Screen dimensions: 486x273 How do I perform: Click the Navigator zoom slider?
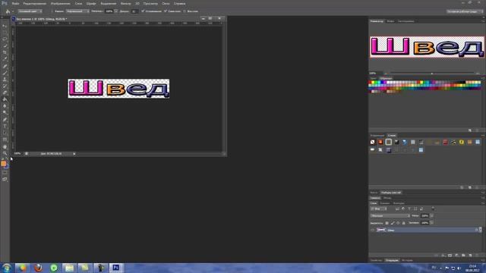tap(432, 74)
